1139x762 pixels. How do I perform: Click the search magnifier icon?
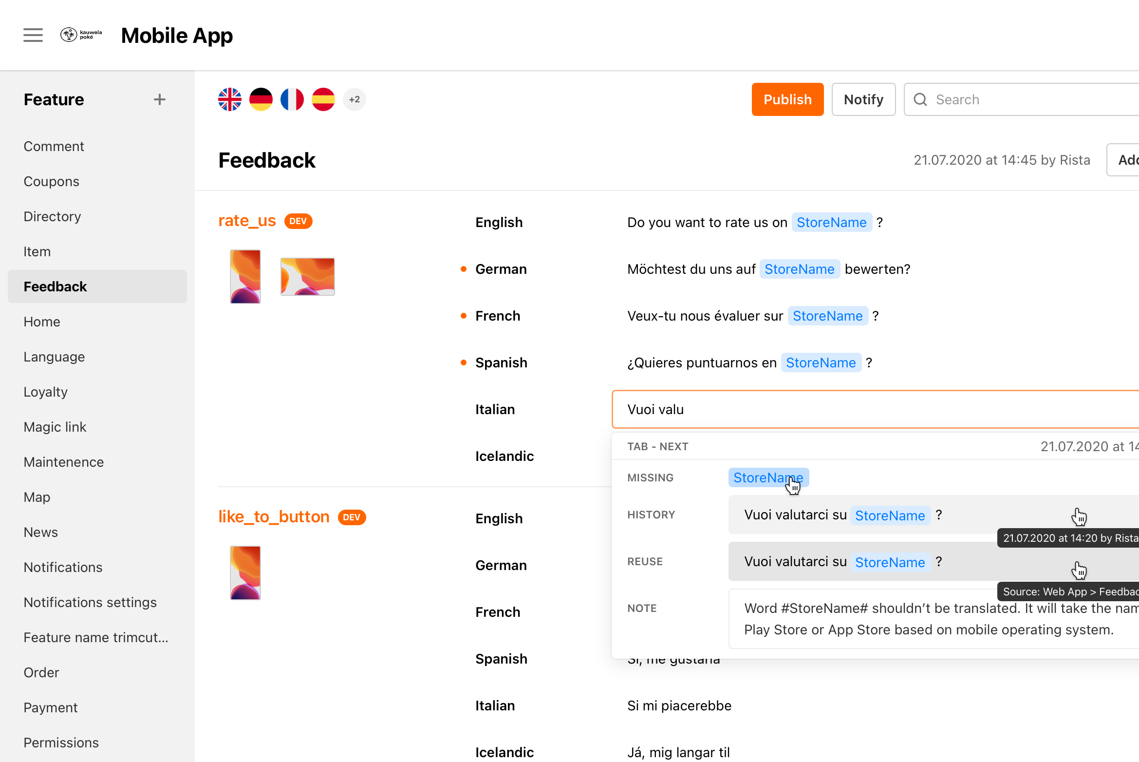coord(920,99)
